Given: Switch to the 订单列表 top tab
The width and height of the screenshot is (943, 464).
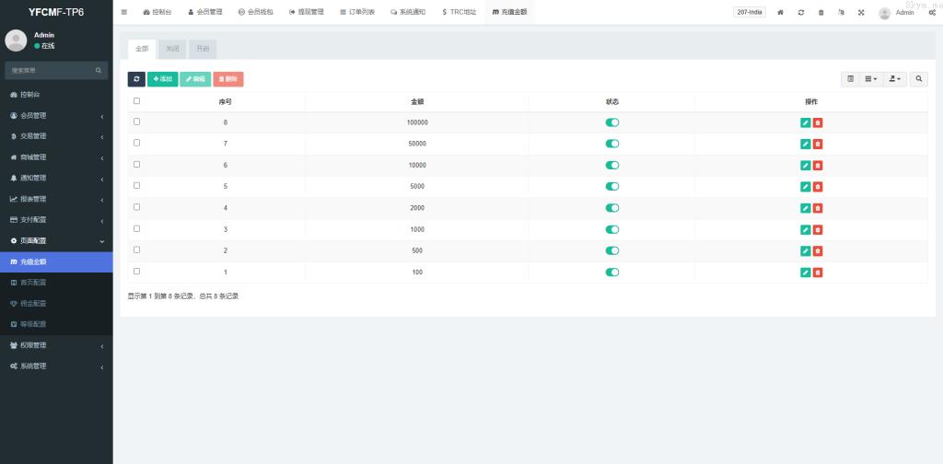Looking at the screenshot, I should (x=357, y=12).
